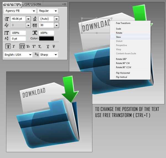The image size is (166, 158).
Task: Enable the Superscript text style
Action: [x=34, y=46]
